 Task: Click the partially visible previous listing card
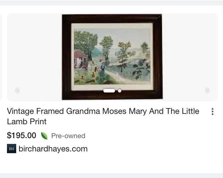(1, 57)
